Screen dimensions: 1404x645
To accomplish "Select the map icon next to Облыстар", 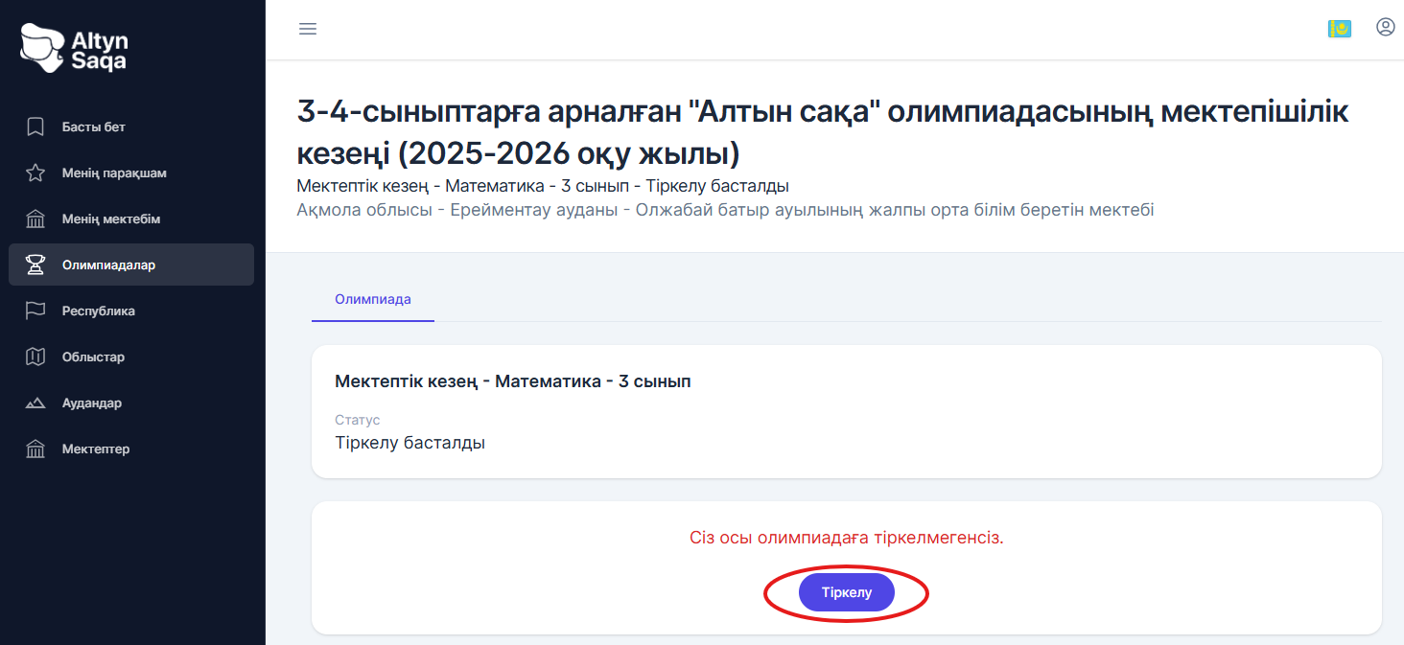I will click(x=34, y=357).
